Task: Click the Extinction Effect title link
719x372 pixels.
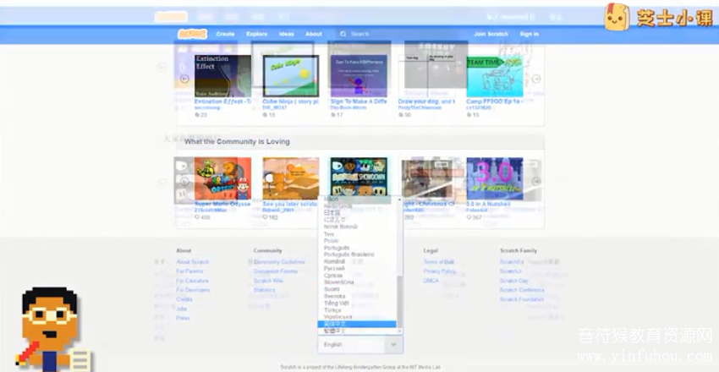Action: point(222,101)
